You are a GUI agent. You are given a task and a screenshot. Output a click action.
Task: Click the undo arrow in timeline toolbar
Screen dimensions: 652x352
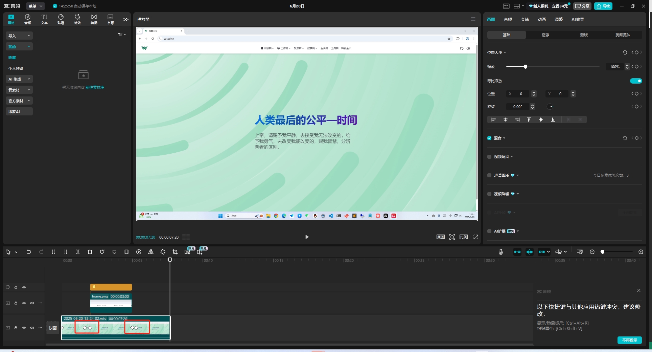click(29, 252)
